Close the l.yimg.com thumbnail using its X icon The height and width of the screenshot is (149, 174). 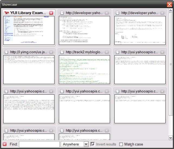(x=51, y=52)
